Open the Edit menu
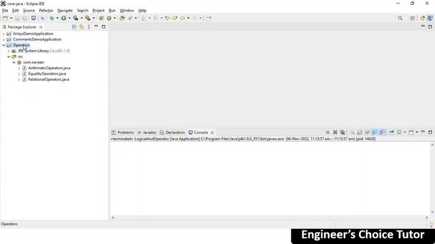The width and height of the screenshot is (435, 244). pos(16,11)
